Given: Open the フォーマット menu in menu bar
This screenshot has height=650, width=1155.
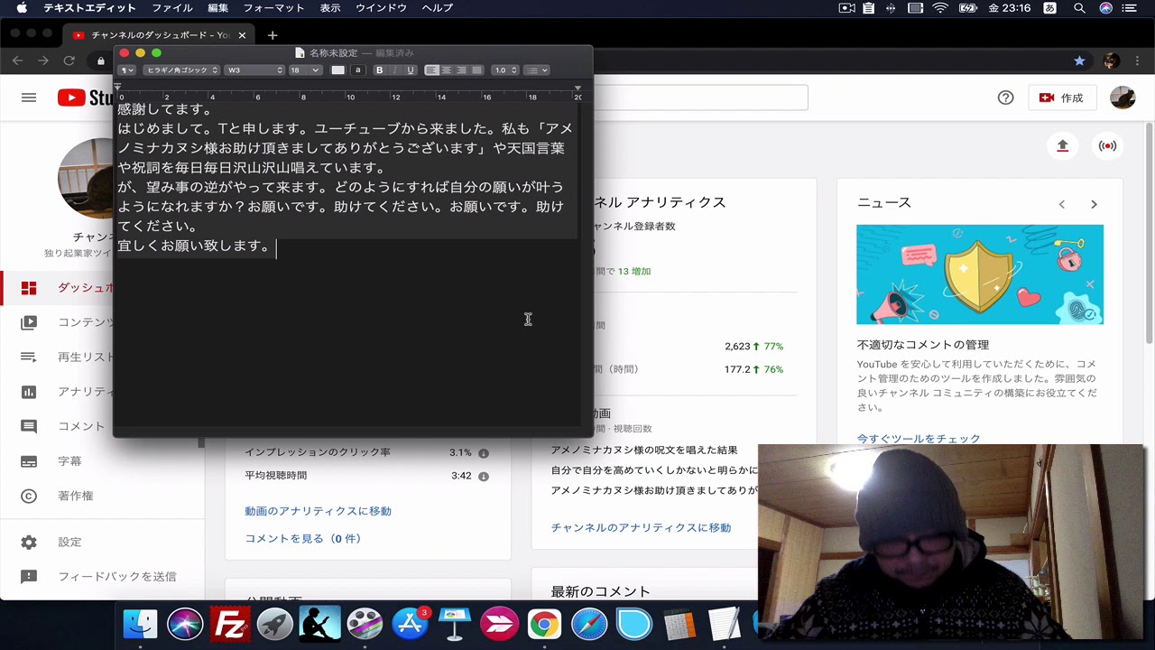Looking at the screenshot, I should click(273, 8).
